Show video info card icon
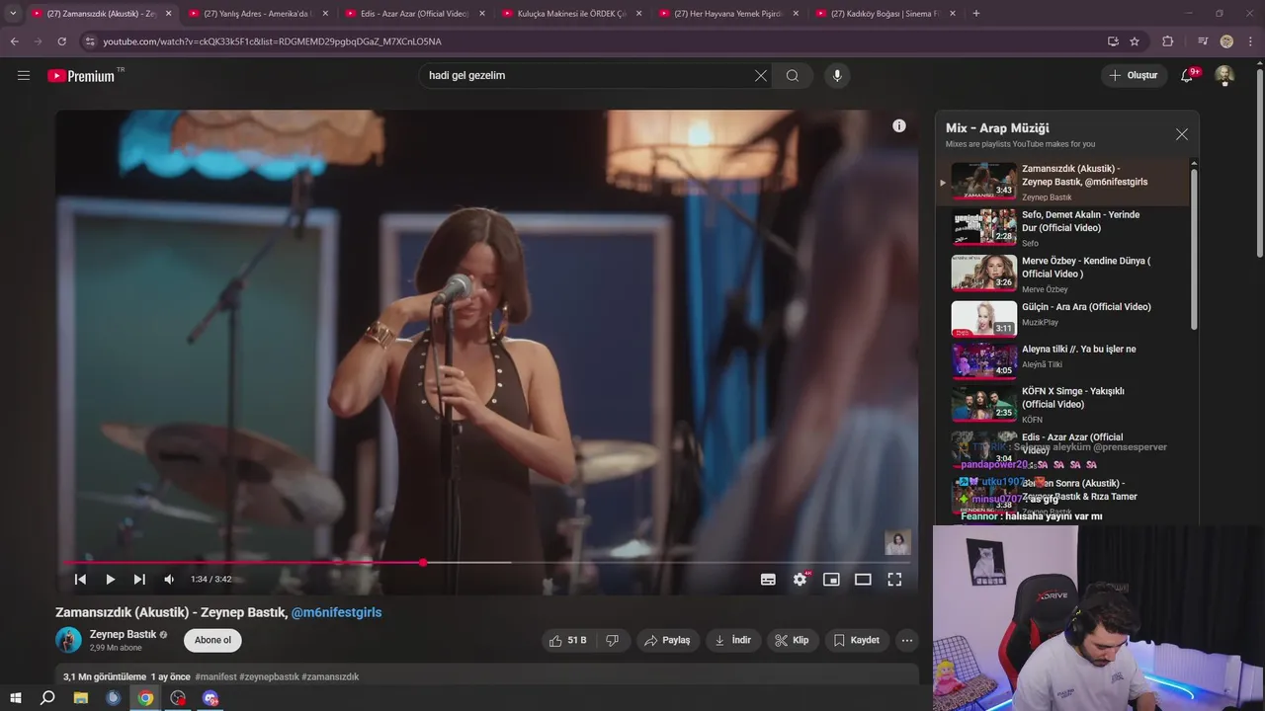The image size is (1265, 711). (x=899, y=125)
